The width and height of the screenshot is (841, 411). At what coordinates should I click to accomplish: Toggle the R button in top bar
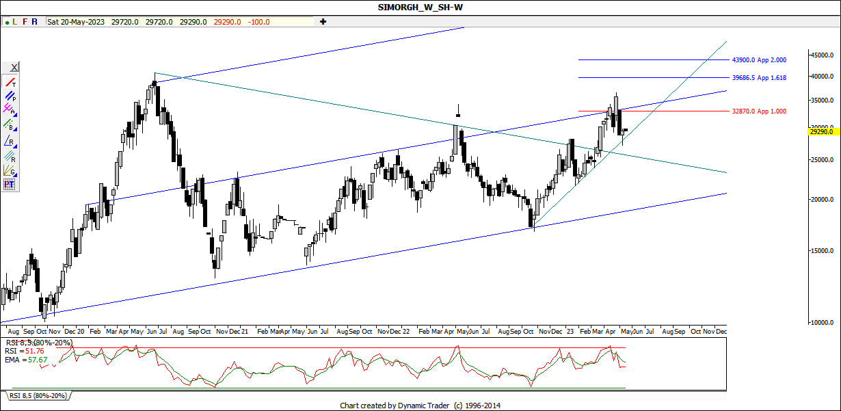35,22
